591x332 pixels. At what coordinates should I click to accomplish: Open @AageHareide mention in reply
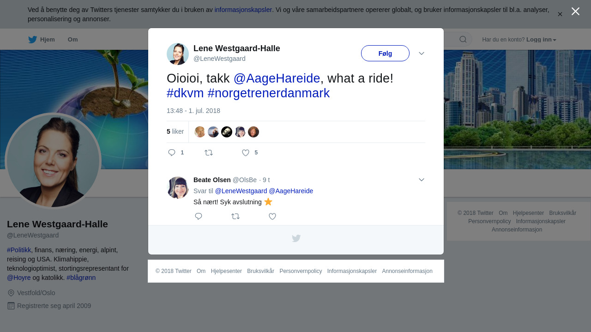[x=291, y=191]
